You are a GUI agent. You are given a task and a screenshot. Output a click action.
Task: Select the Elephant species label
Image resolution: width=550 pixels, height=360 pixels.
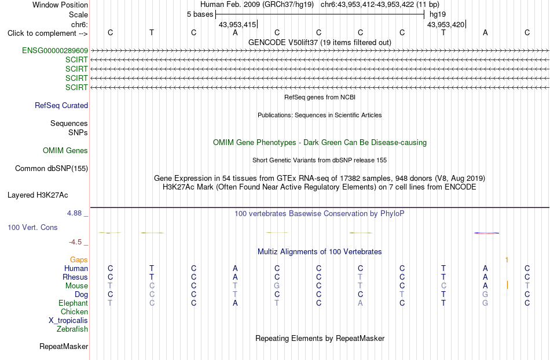74,303
